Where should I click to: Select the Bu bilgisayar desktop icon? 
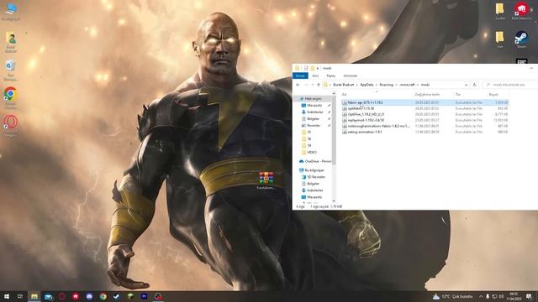11,12
